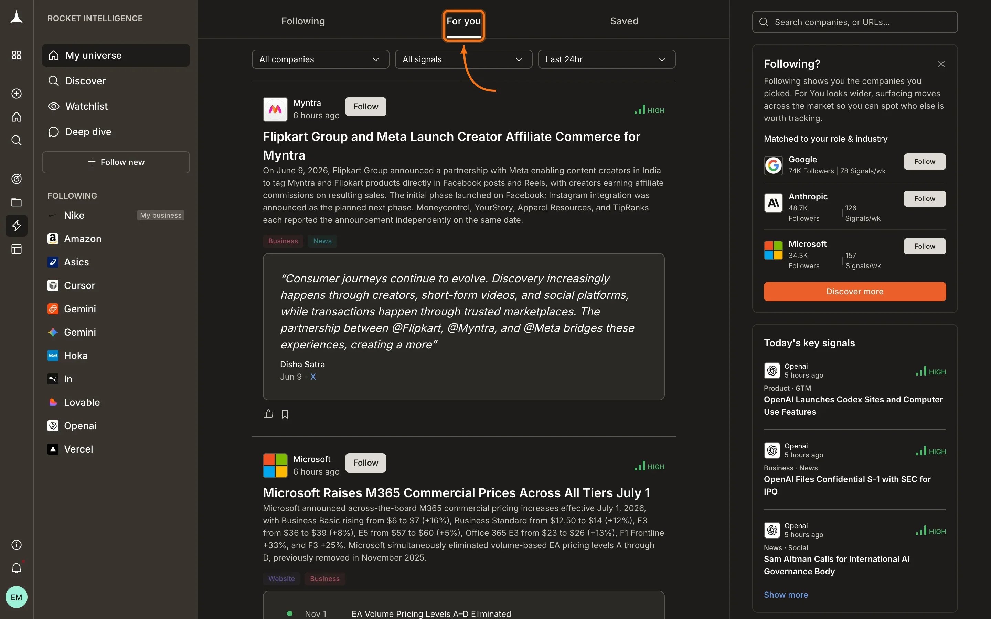Open Deep dive in sidebar
The height and width of the screenshot is (619, 991).
[x=116, y=132]
